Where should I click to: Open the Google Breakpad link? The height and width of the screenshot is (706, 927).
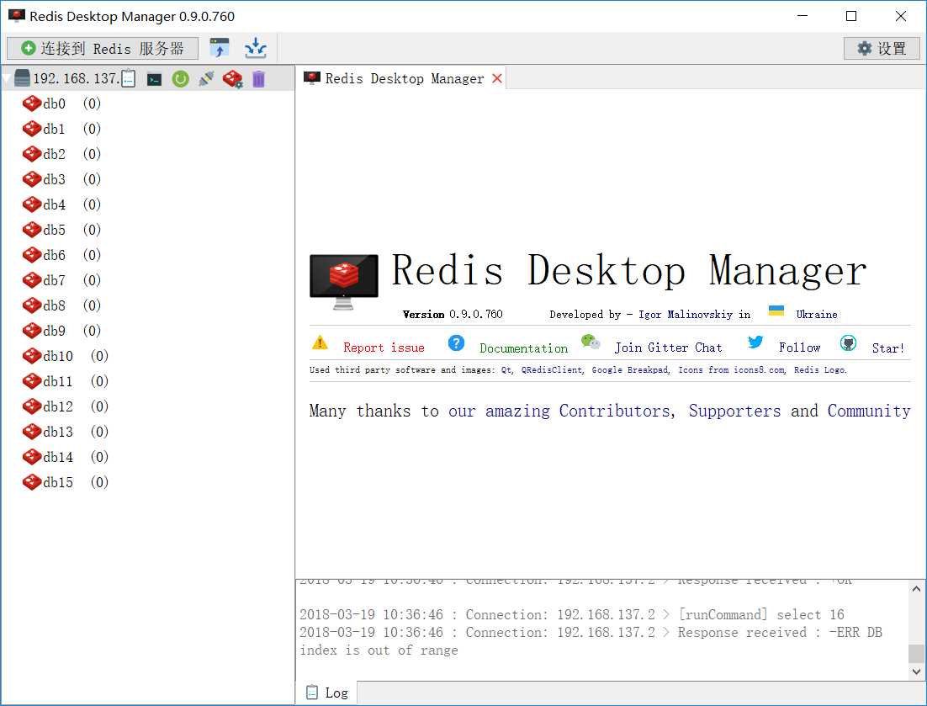pyautogui.click(x=631, y=370)
